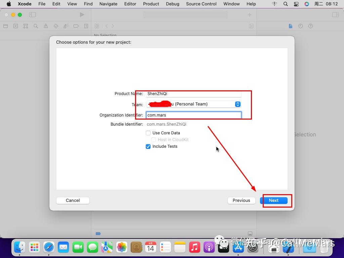Screen dimensions: 344x258
Task: Show the Find navigator magnifier
Action: (x=36, y=26)
